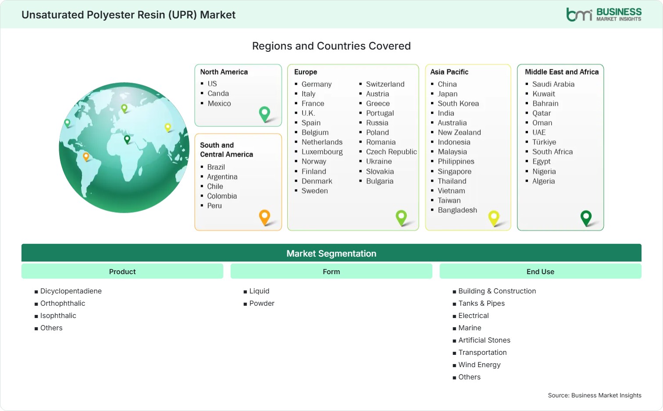Click the Business Market Insights logo
This screenshot has height=411, width=663.
click(x=604, y=14)
